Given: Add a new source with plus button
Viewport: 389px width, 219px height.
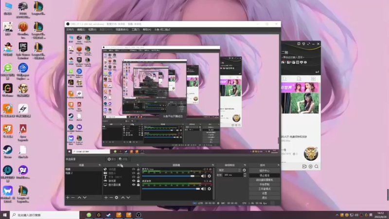Looking at the screenshot, I should coord(106,198).
